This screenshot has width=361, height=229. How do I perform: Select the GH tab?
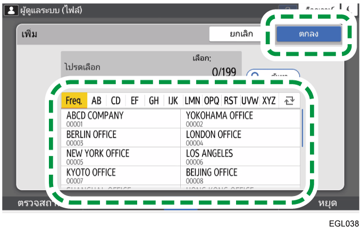click(154, 100)
